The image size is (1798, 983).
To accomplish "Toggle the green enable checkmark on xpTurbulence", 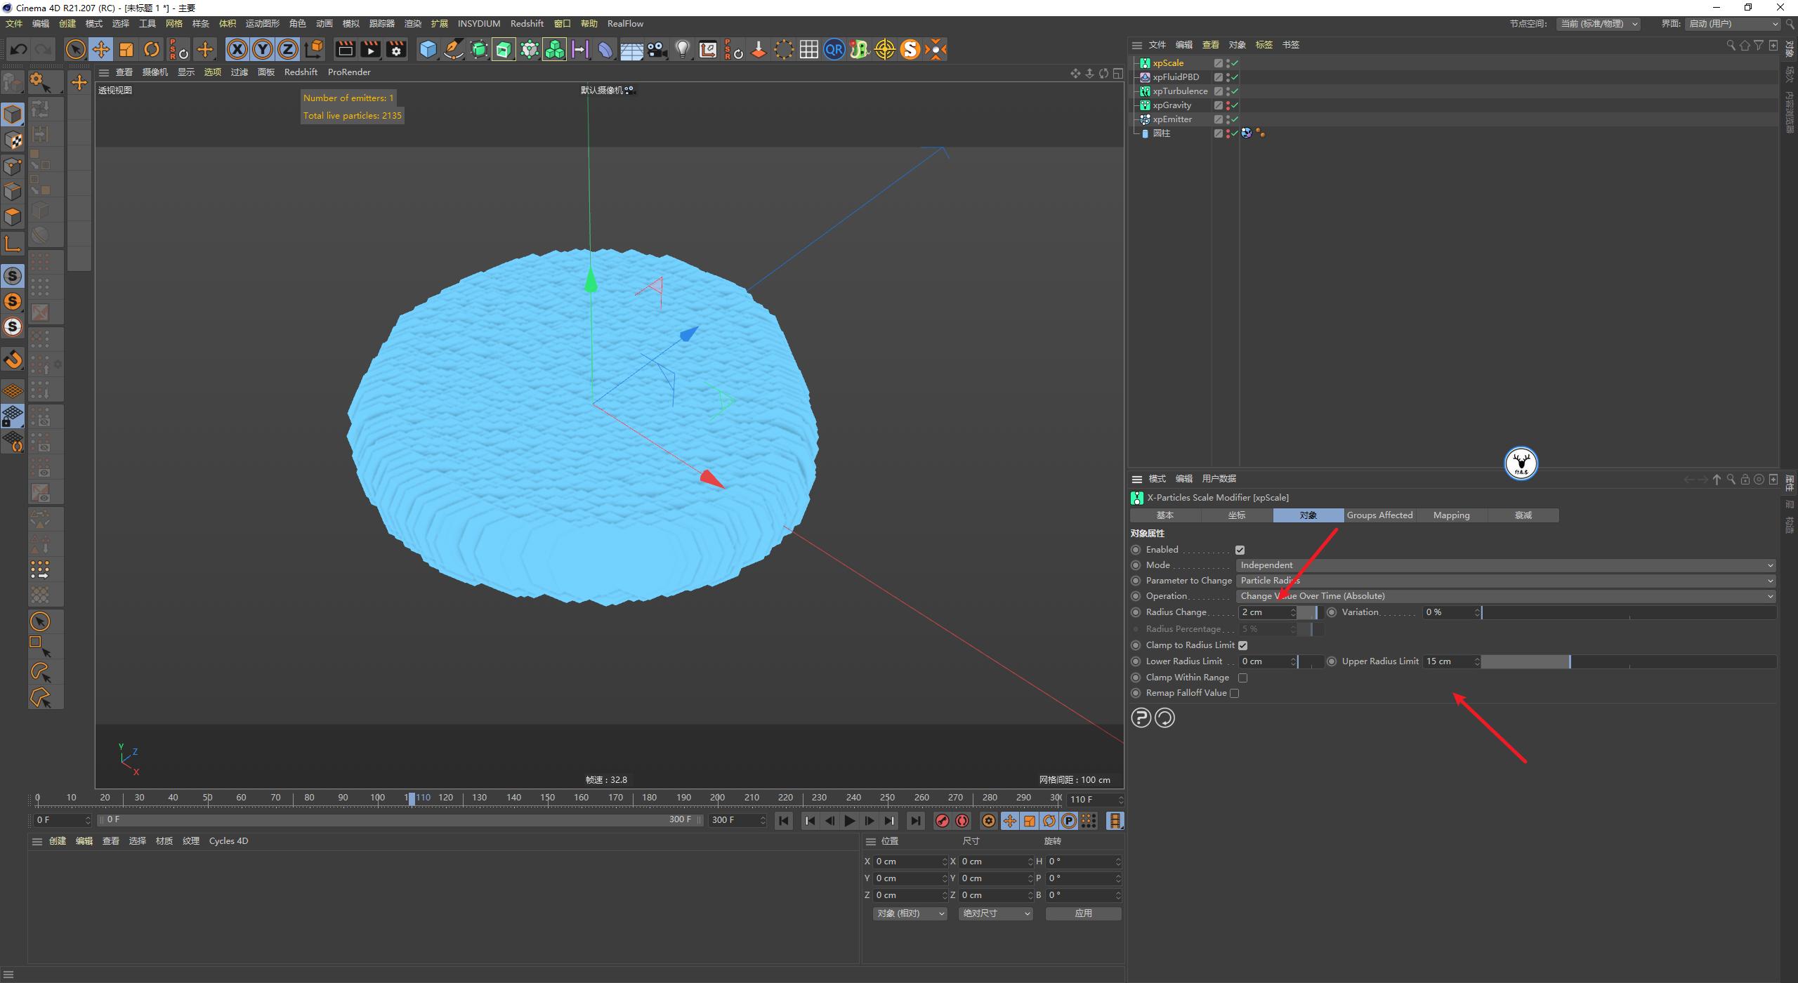I will (1234, 91).
